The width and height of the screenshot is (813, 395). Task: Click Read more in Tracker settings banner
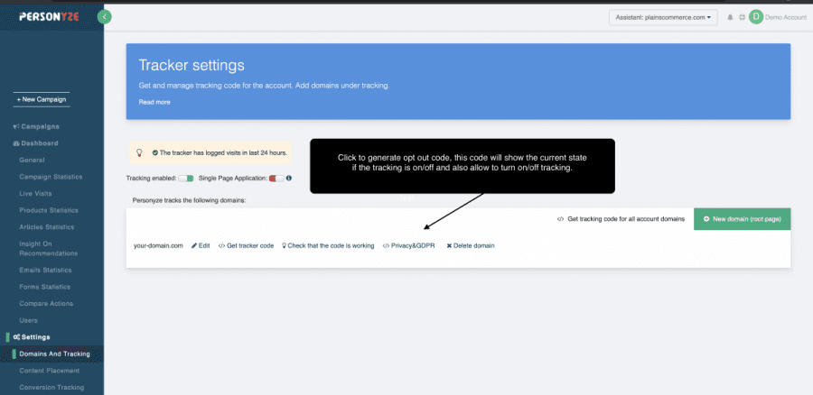(154, 102)
